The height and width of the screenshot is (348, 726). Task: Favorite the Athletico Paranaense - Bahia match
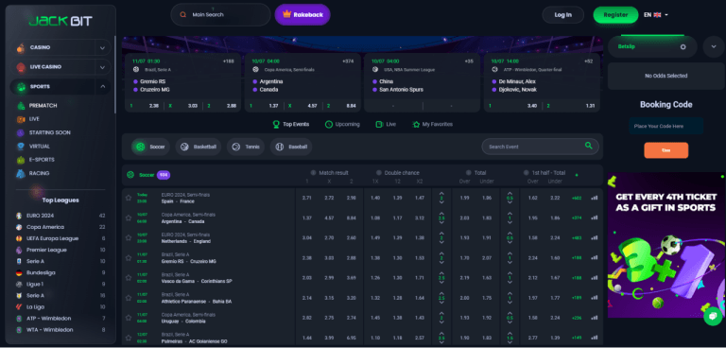point(129,298)
